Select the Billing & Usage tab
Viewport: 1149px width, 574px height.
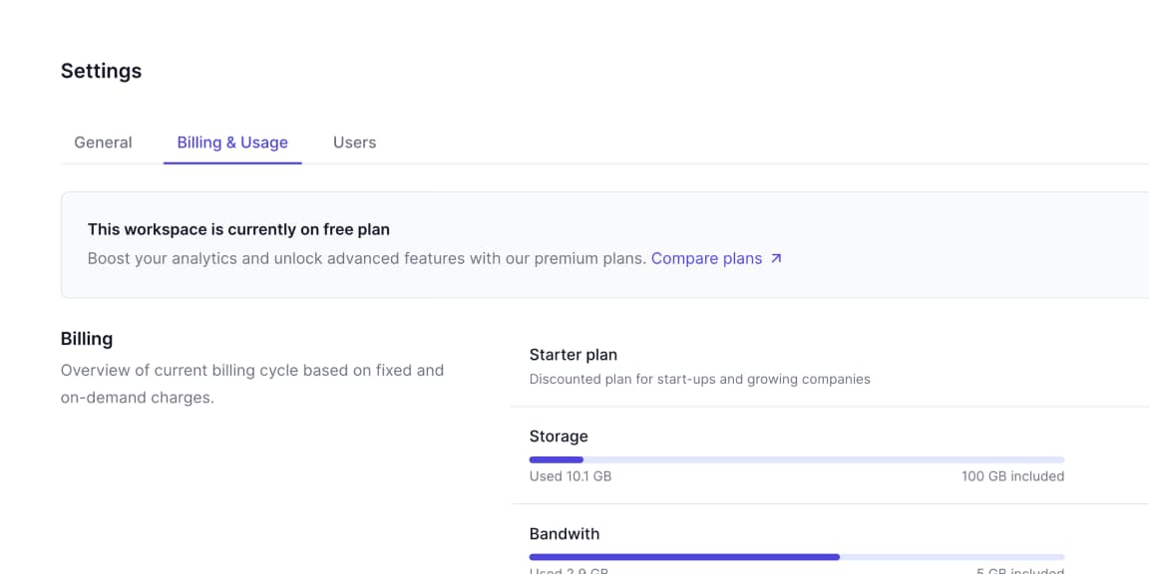pos(232,143)
